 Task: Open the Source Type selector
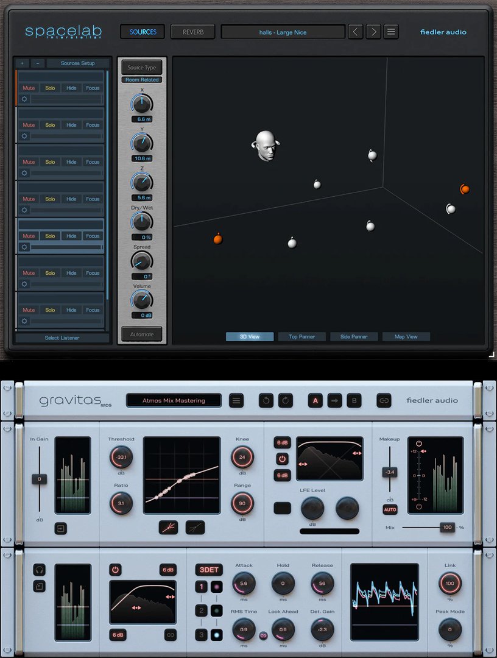[x=141, y=68]
